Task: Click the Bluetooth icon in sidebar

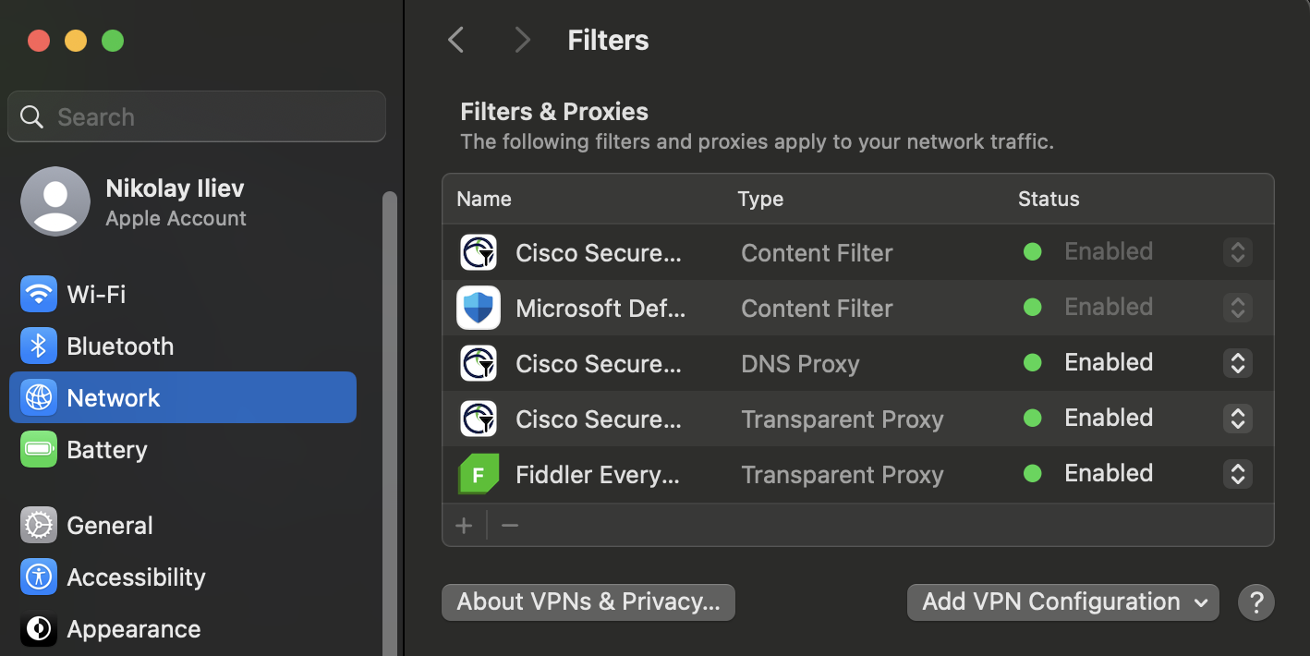Action: 39,346
